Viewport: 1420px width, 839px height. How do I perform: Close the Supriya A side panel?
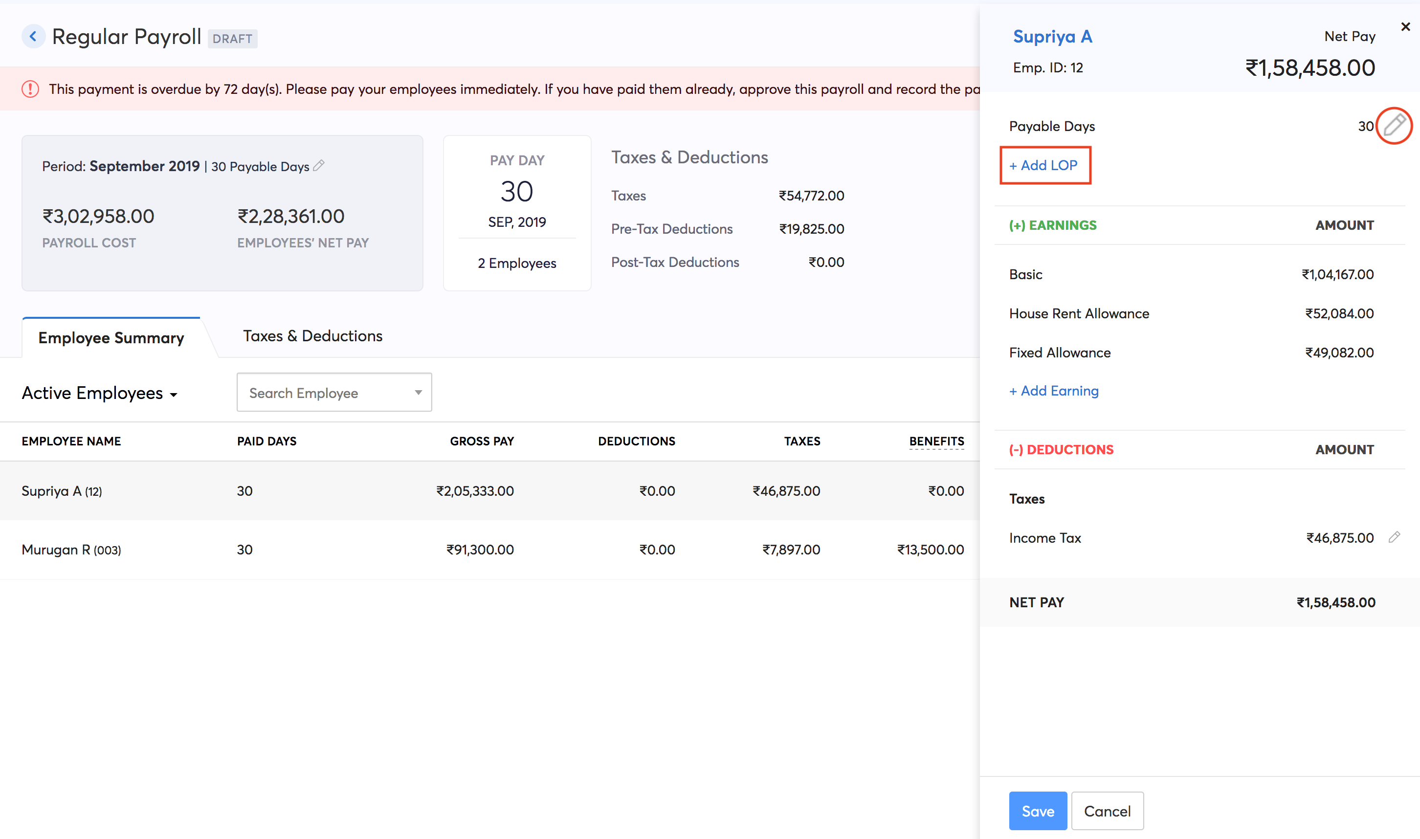click(1405, 26)
